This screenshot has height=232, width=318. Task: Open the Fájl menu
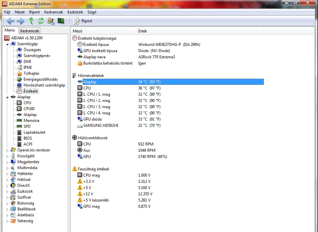(x=7, y=12)
